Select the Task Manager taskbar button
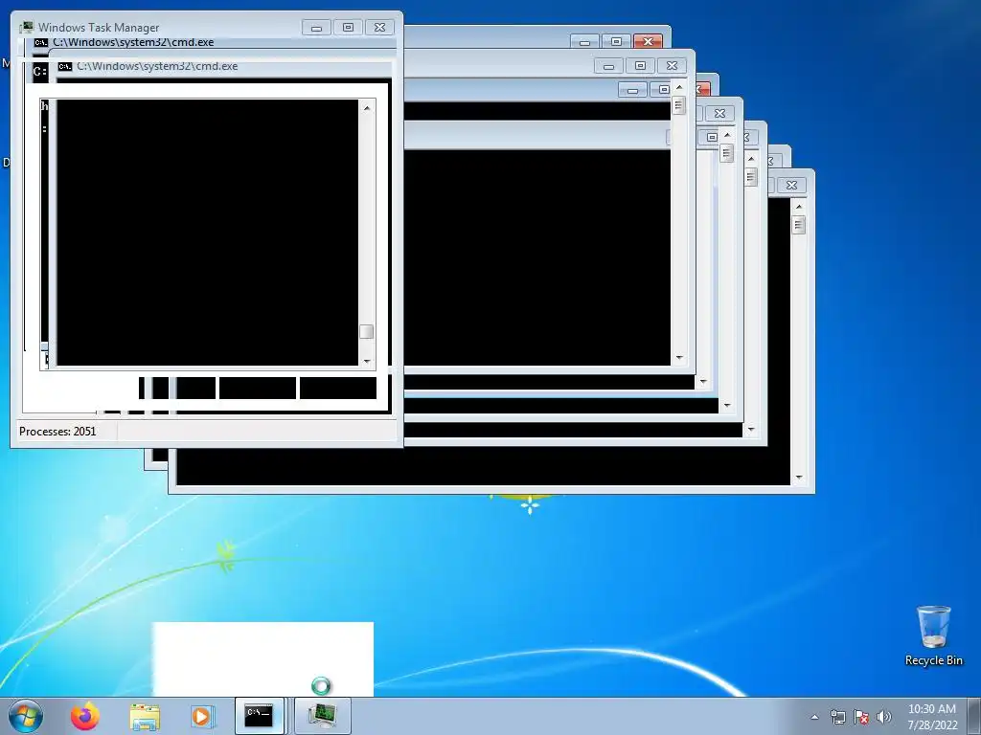This screenshot has height=735, width=981. pos(322,716)
